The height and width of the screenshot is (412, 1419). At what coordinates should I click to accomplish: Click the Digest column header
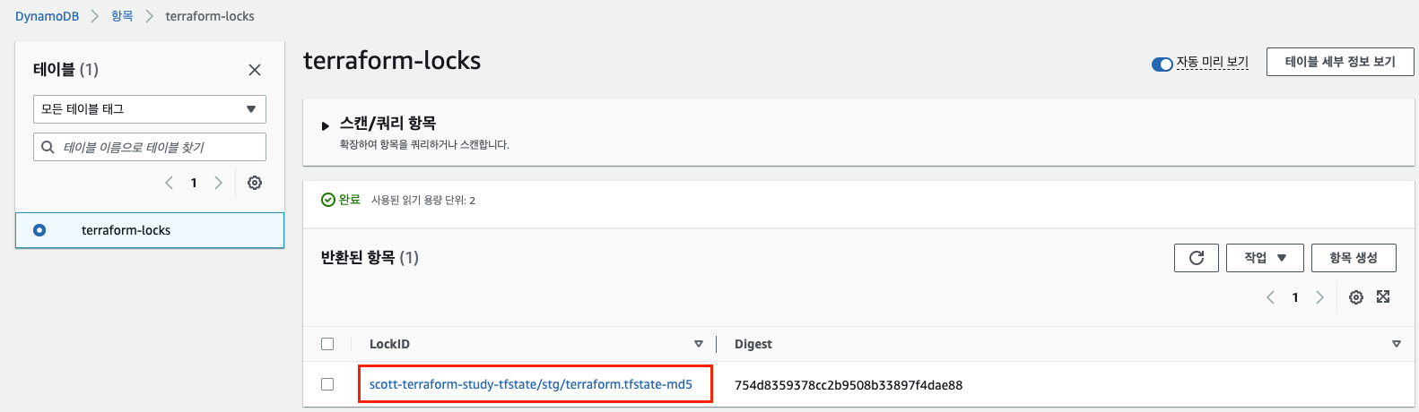(x=753, y=344)
